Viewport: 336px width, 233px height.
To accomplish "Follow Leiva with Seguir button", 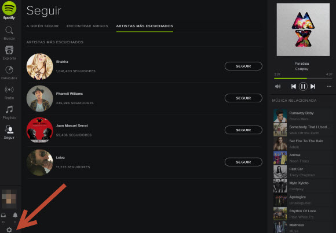I will [x=243, y=162].
